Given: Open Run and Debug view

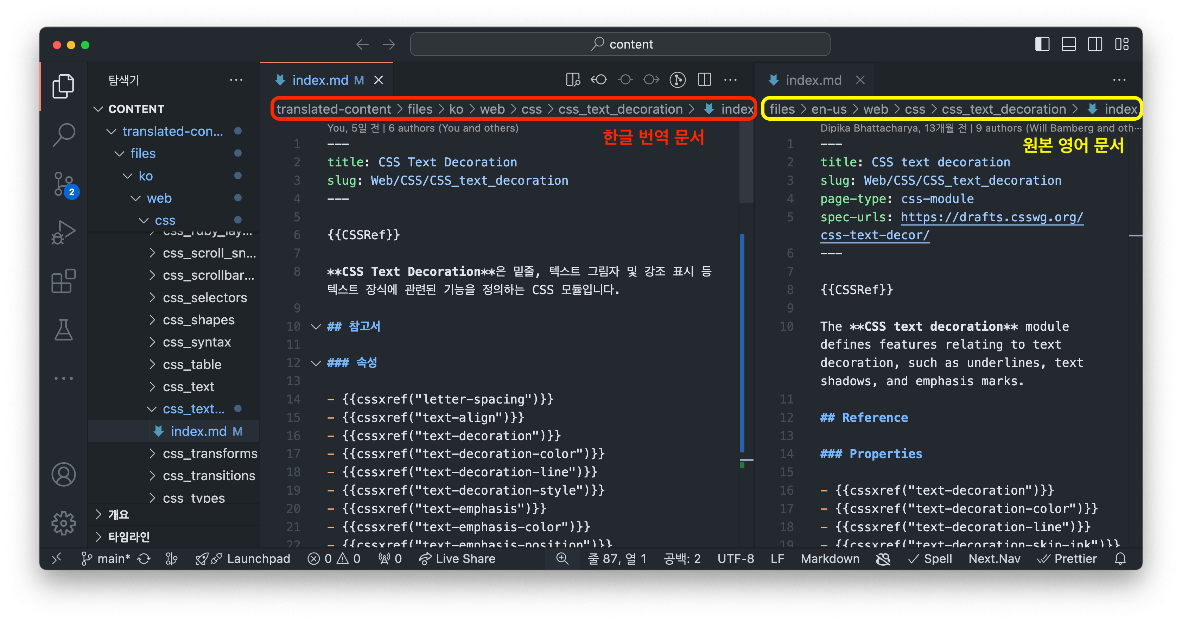Looking at the screenshot, I should (x=63, y=232).
